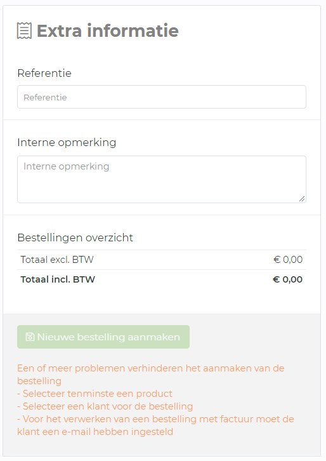Click the 'Selecteer tenminste een product' message

(95, 394)
